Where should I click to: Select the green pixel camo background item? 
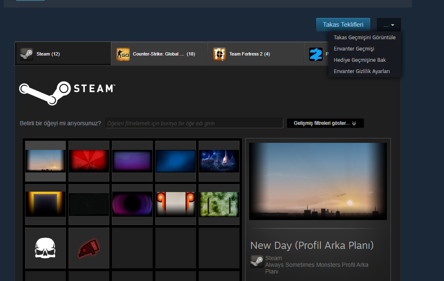tap(219, 204)
